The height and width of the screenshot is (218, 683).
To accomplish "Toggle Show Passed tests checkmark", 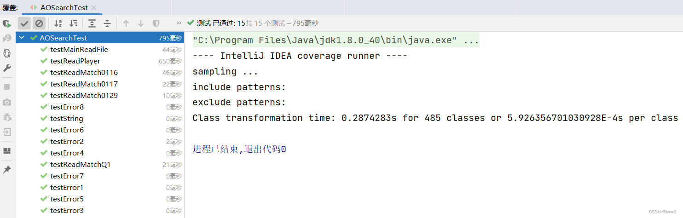I will coord(24,23).
